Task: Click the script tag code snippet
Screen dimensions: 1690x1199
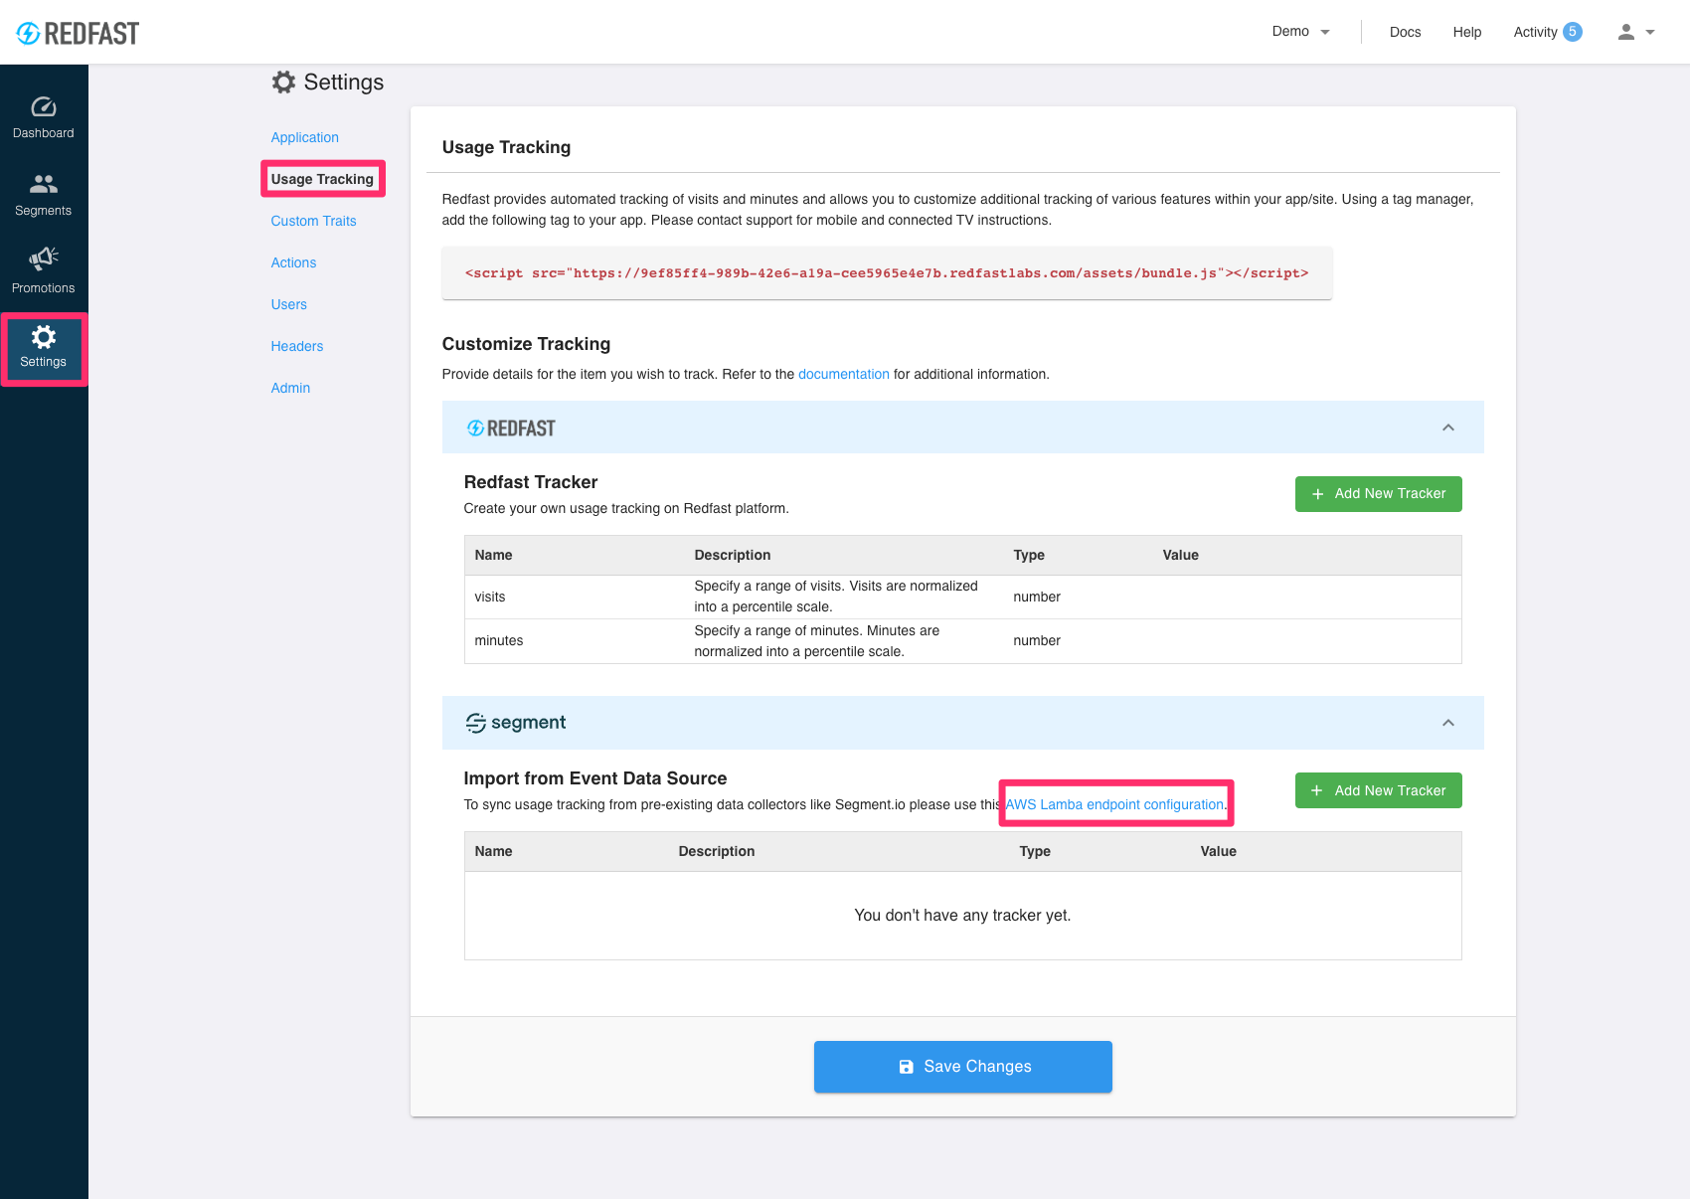Action: (887, 272)
